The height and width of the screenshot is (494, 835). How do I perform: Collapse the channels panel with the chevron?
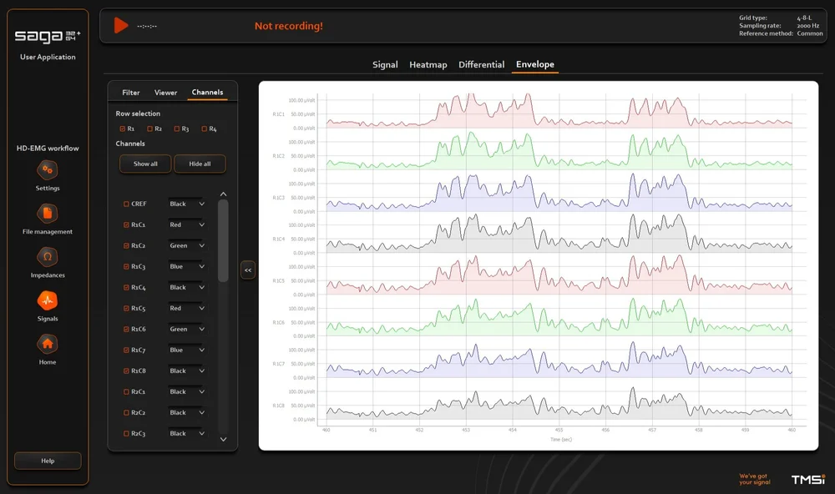click(x=247, y=270)
